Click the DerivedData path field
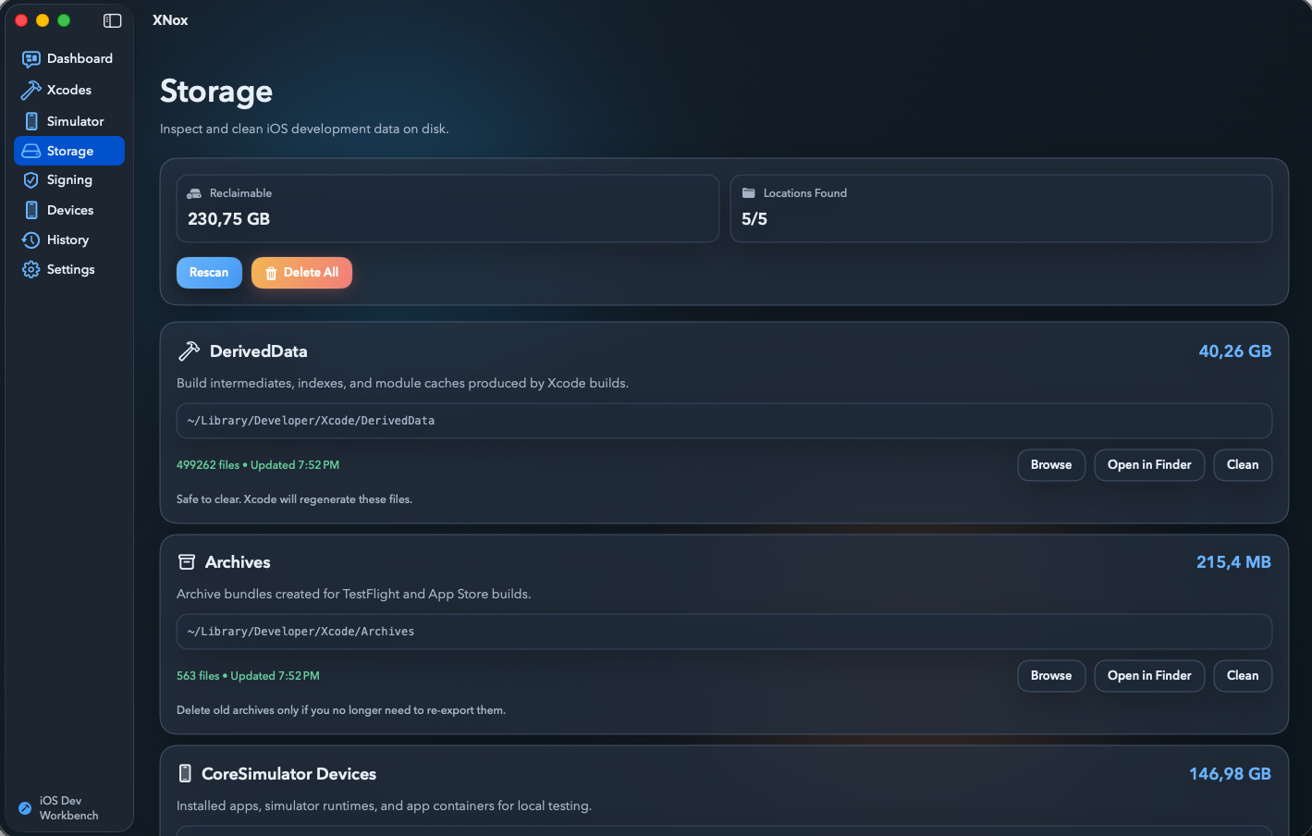Viewport: 1312px width, 836px height. click(725, 421)
